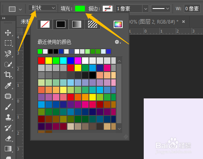
Task: Choose the cyan swatch in top row
Action: point(63,61)
